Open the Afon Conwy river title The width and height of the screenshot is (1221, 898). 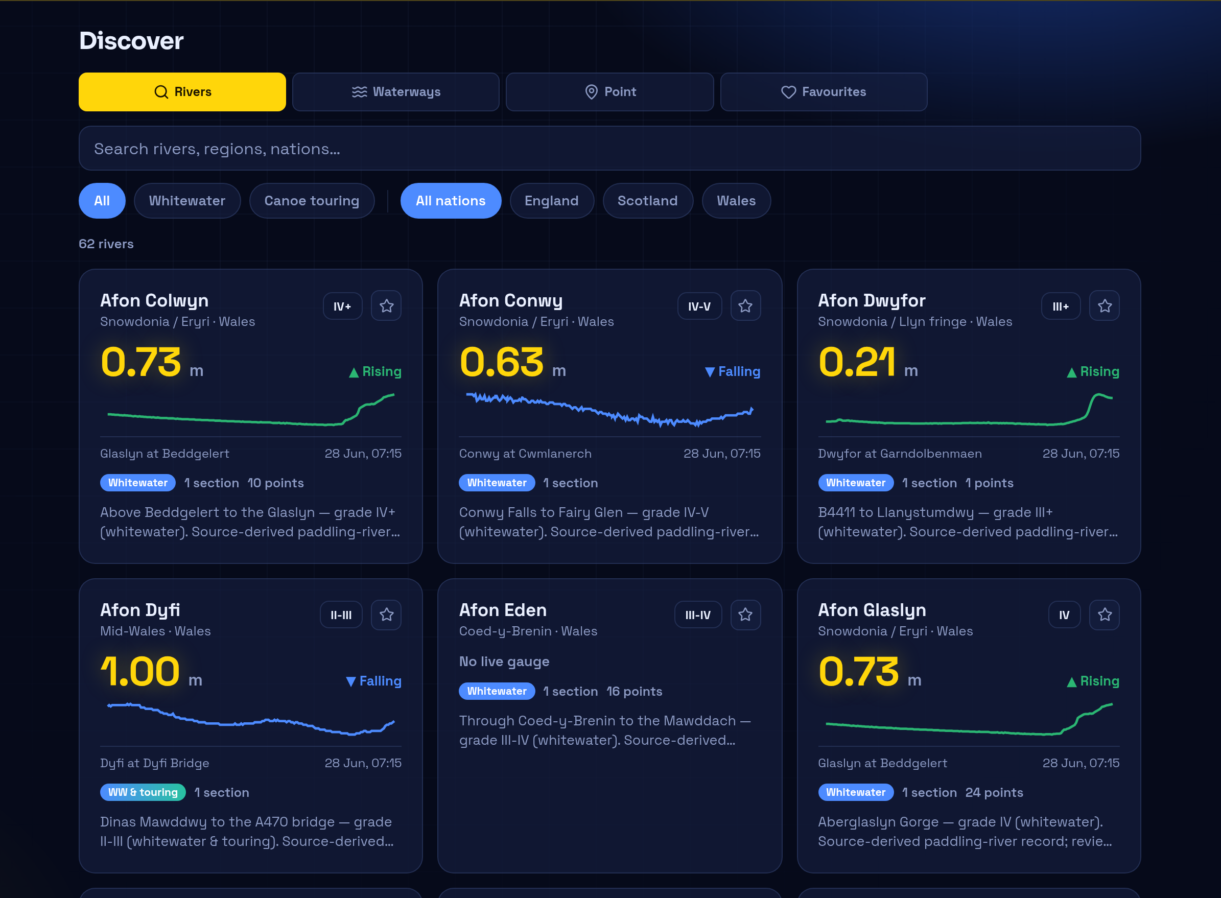(511, 300)
